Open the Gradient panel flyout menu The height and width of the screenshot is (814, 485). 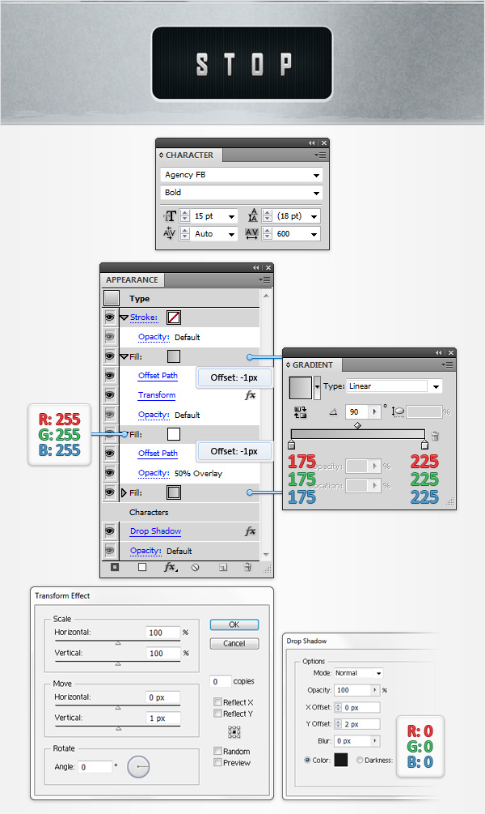448,365
